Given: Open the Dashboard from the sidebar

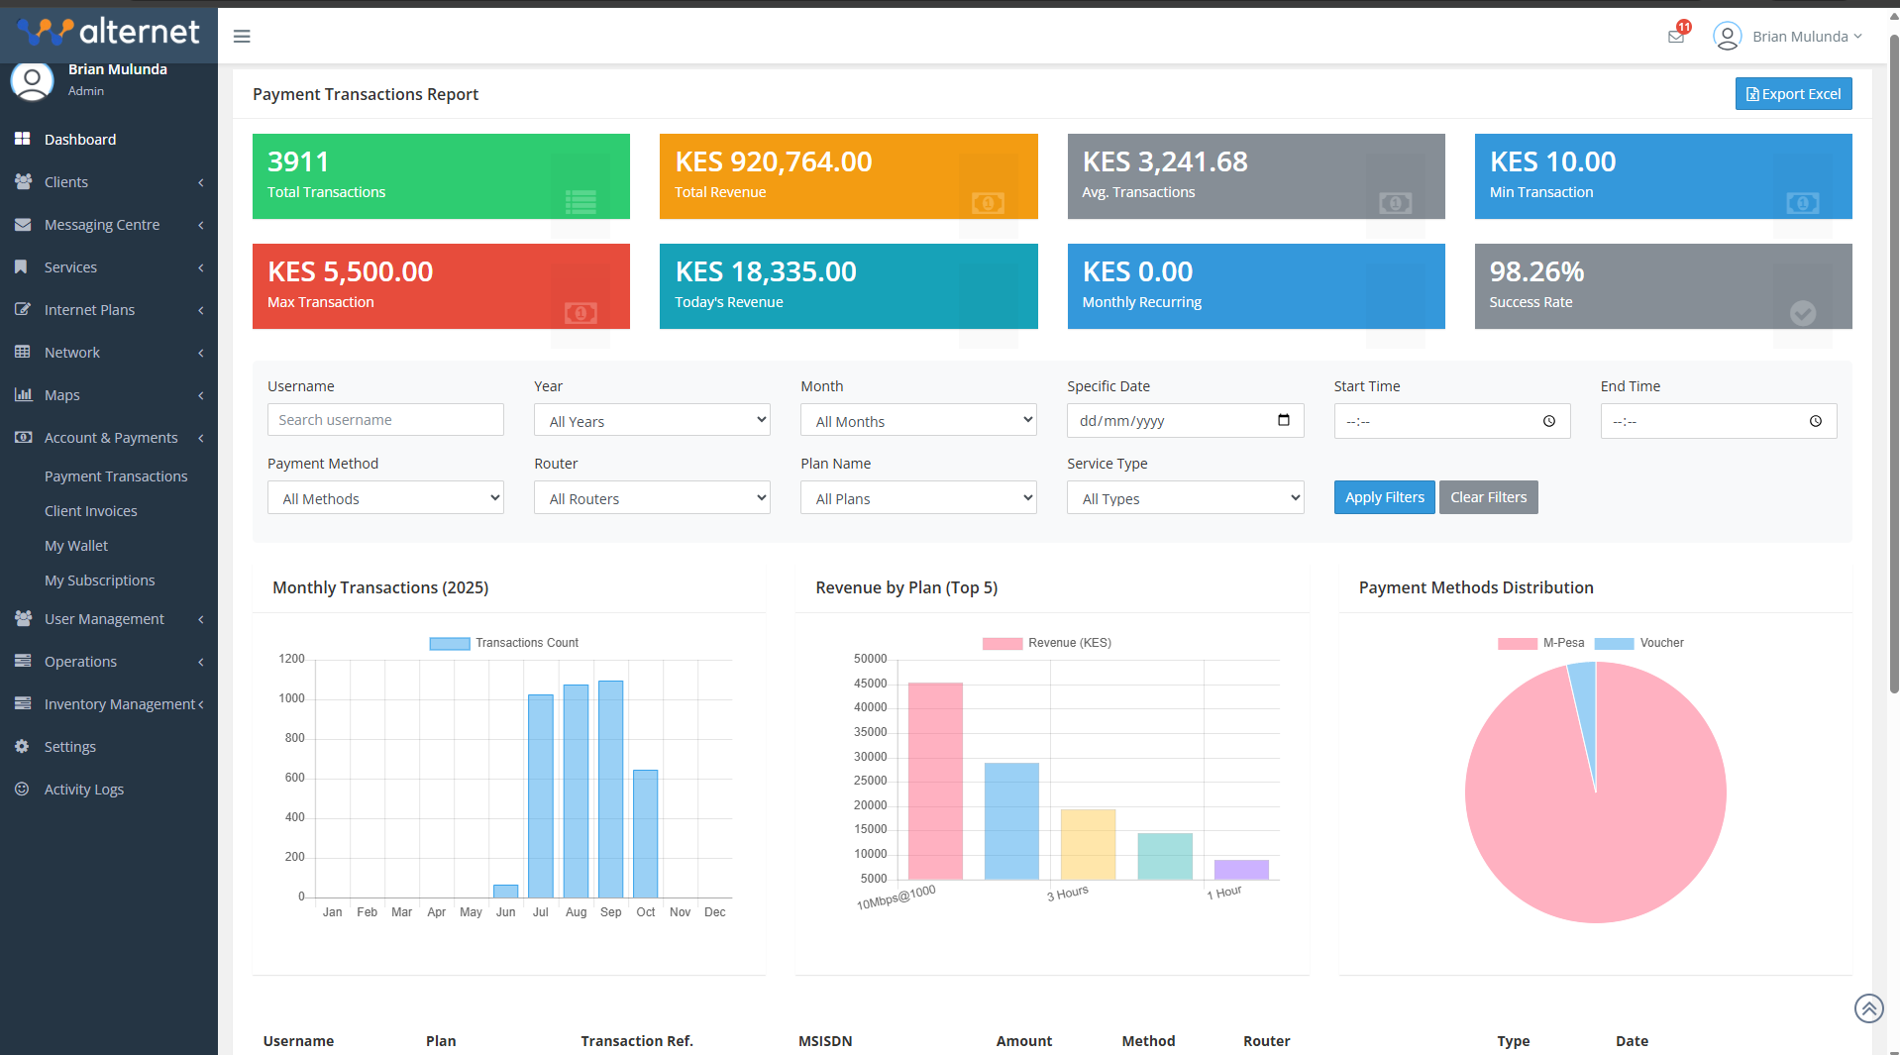Looking at the screenshot, I should (79, 139).
